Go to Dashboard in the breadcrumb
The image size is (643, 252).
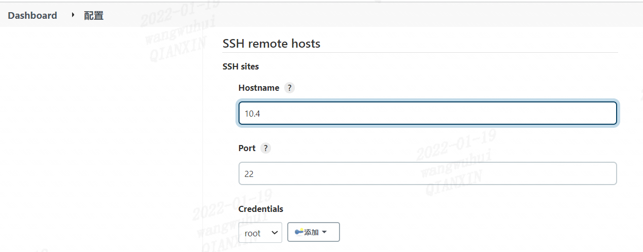click(x=32, y=15)
